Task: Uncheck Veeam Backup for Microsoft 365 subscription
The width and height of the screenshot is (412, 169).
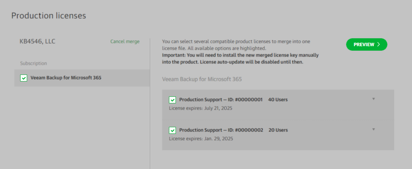Action: pyautogui.click(x=24, y=78)
